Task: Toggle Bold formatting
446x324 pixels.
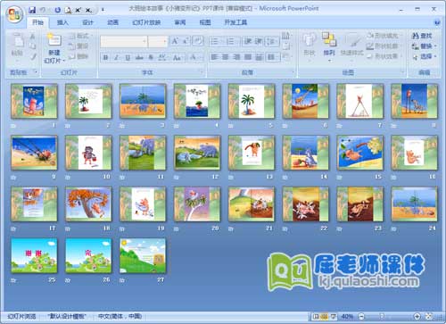Action: tap(105, 57)
